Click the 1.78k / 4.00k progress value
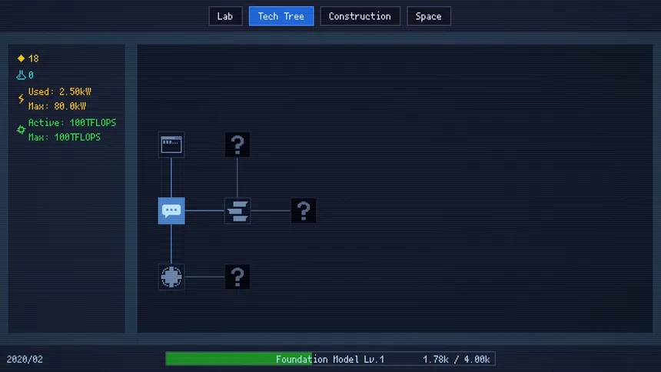The image size is (661, 372). (457, 359)
